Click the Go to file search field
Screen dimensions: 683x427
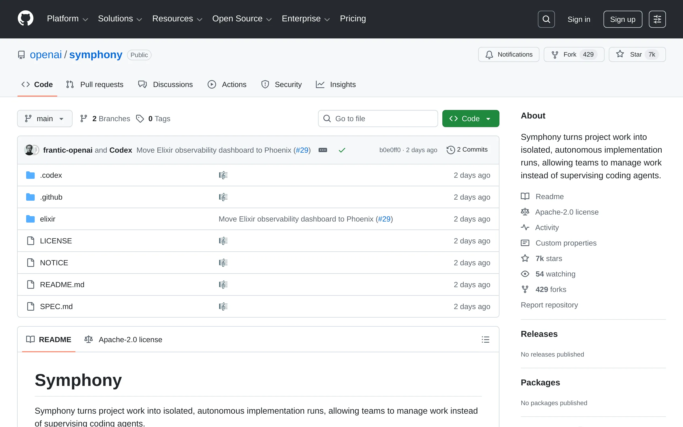[x=378, y=118]
